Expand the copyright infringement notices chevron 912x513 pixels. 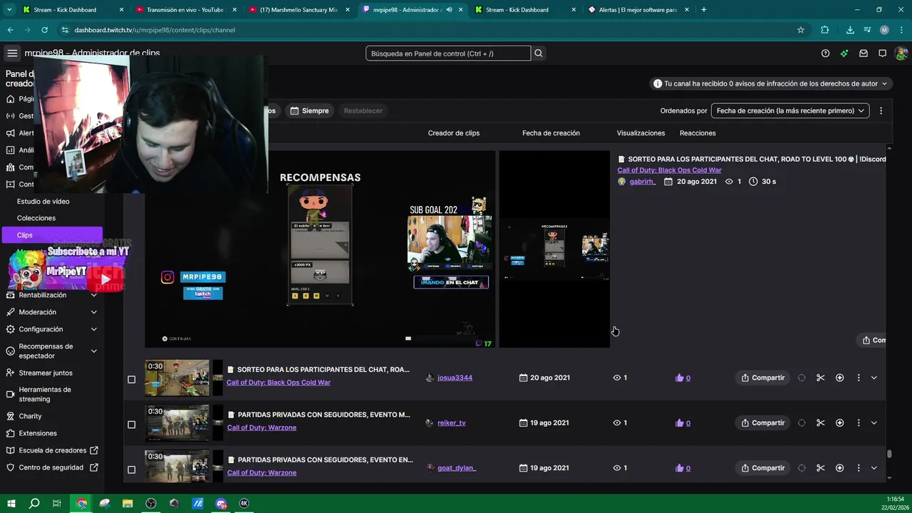coord(884,83)
